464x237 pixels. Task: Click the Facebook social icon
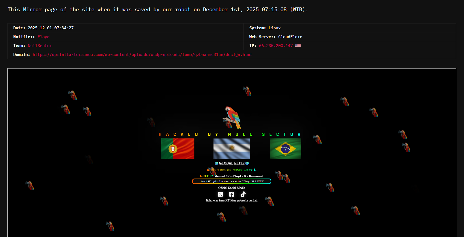pos(232,194)
